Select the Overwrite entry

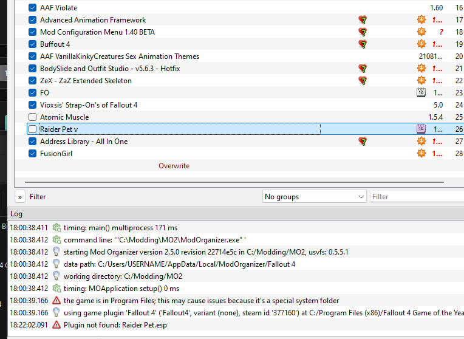pyautogui.click(x=174, y=165)
